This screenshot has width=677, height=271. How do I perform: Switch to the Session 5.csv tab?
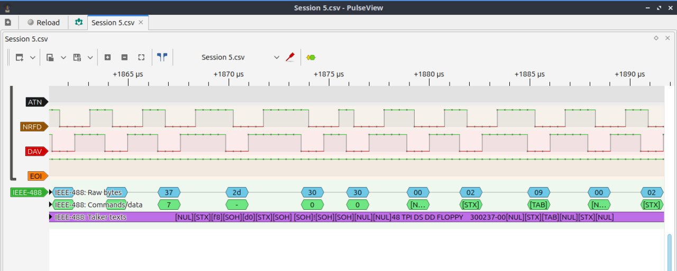113,23
